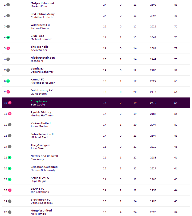Click green up-arrow icon beside Club Foot
The image size is (192, 216).
8,37
